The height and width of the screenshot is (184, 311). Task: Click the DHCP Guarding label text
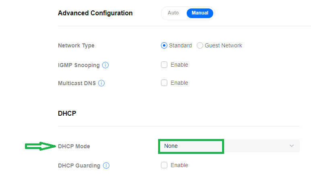(x=79, y=166)
